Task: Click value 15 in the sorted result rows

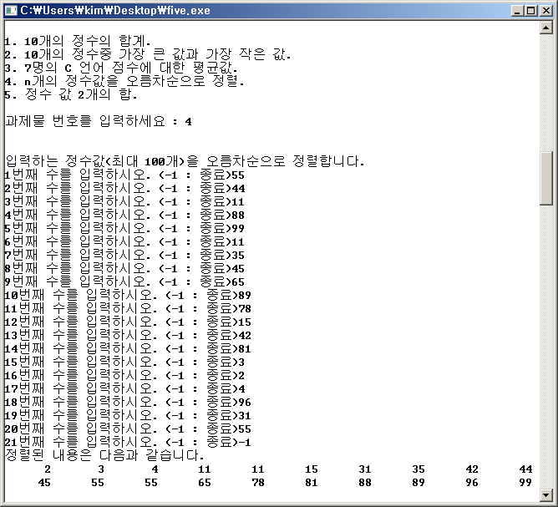Action: click(312, 469)
